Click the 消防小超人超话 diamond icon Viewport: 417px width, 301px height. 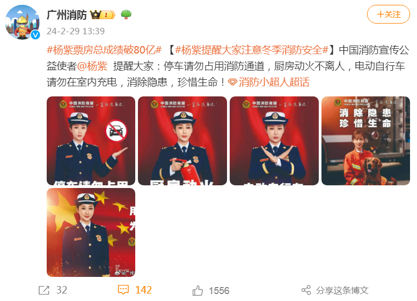[x=232, y=82]
